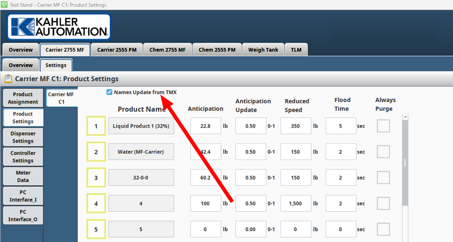Open the Weigh Tank tab
This screenshot has width=453, height=242.
[263, 50]
